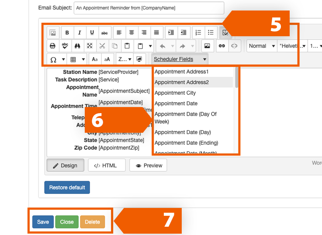Open find and replace binoculars
Screen dimensions: 322x235
tap(77, 46)
